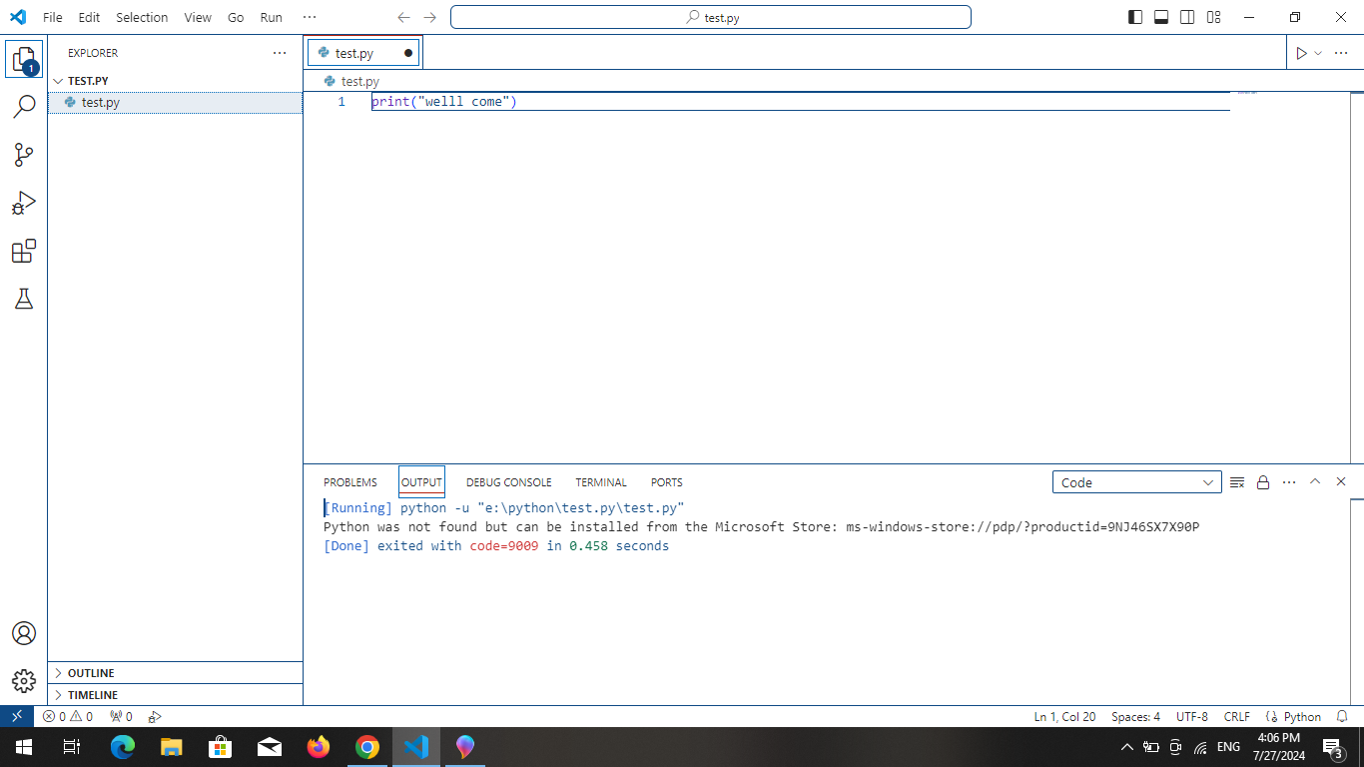The width and height of the screenshot is (1364, 767).
Task: Open the Go menu
Action: click(236, 17)
